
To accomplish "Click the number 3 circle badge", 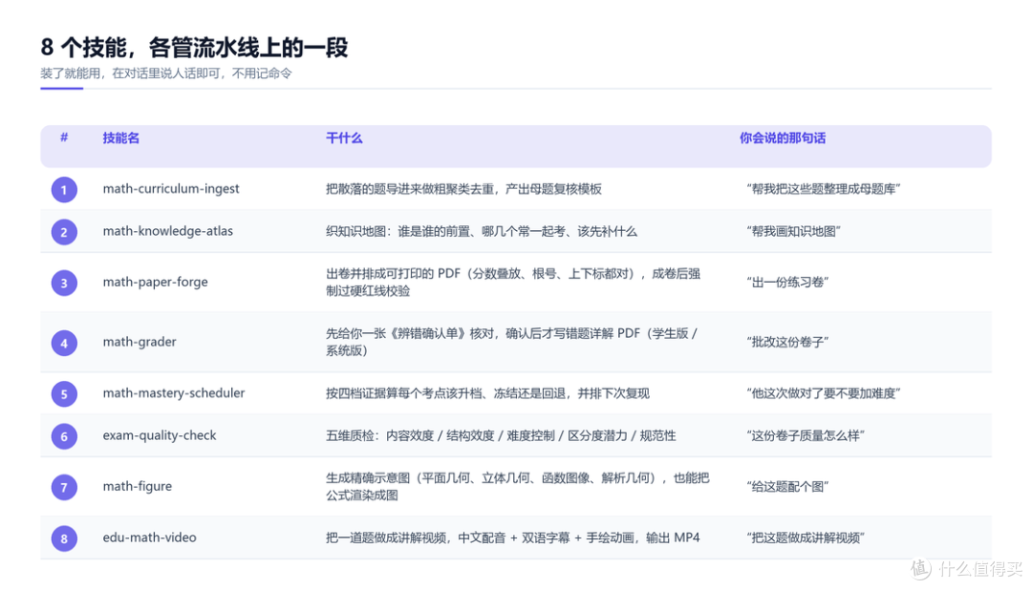I will (64, 283).
